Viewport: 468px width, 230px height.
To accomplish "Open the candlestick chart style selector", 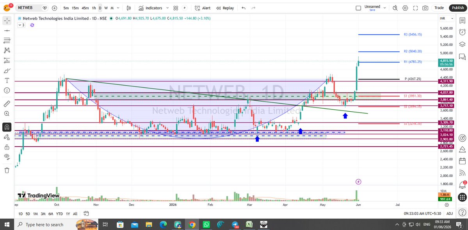I will [129, 8].
